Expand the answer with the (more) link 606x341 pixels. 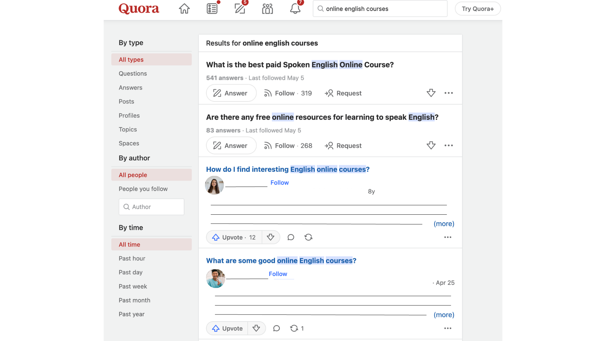(x=444, y=224)
